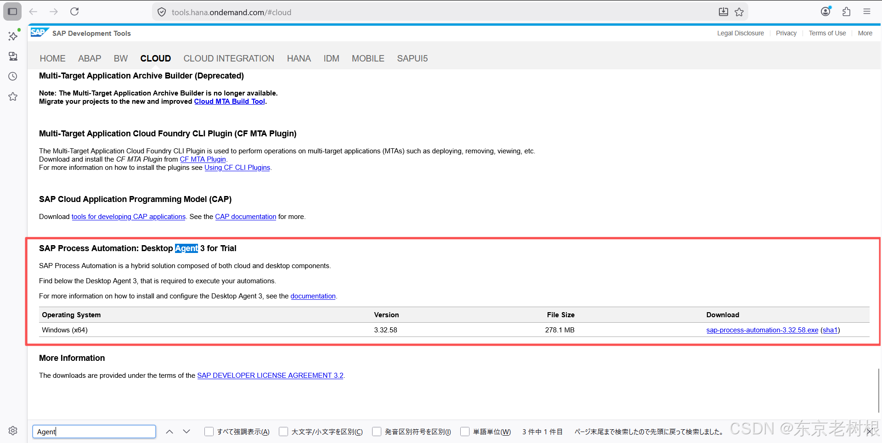Toggle the browser sidebar panel icon

click(x=12, y=11)
